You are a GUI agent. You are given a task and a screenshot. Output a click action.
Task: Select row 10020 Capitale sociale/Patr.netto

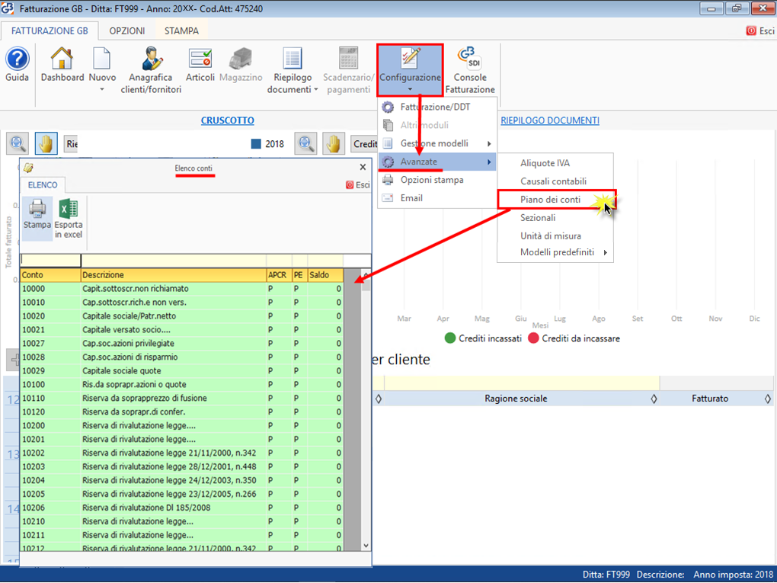point(181,316)
